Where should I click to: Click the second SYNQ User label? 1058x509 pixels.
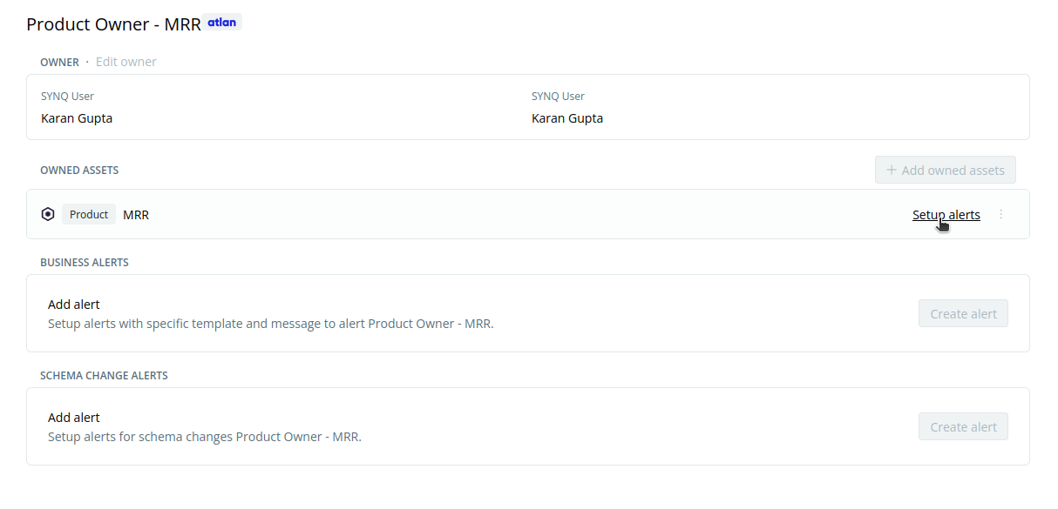[558, 97]
